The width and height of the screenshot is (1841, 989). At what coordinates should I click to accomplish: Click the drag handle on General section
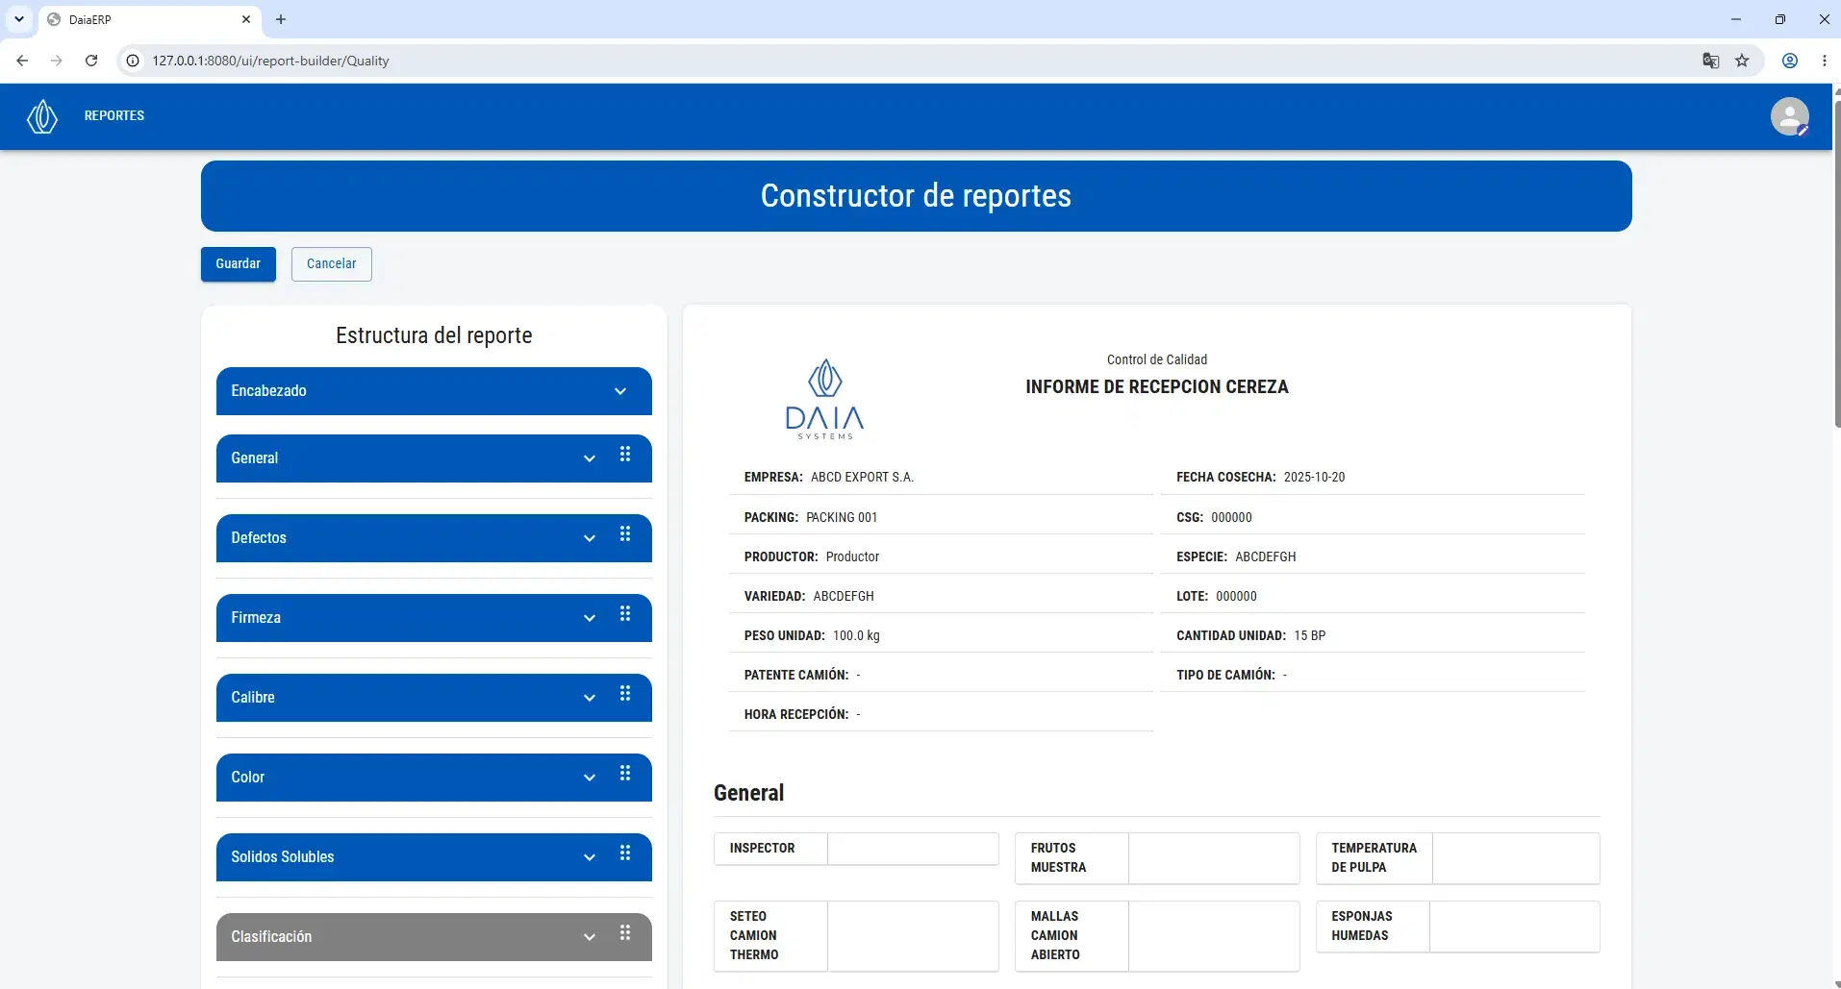[625, 455]
